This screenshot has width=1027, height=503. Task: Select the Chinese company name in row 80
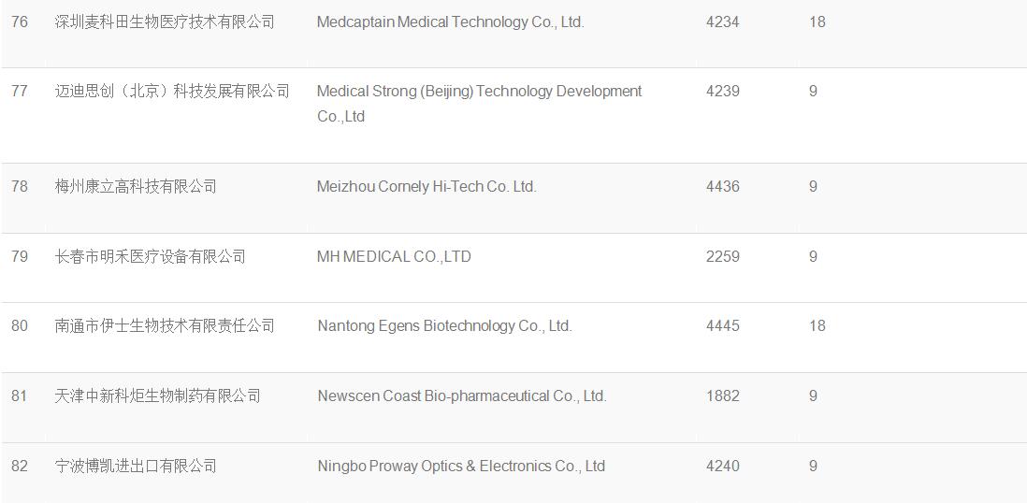pyautogui.click(x=165, y=325)
